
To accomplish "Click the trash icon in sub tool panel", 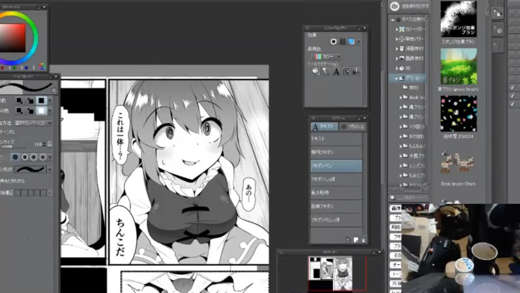I will (363, 239).
